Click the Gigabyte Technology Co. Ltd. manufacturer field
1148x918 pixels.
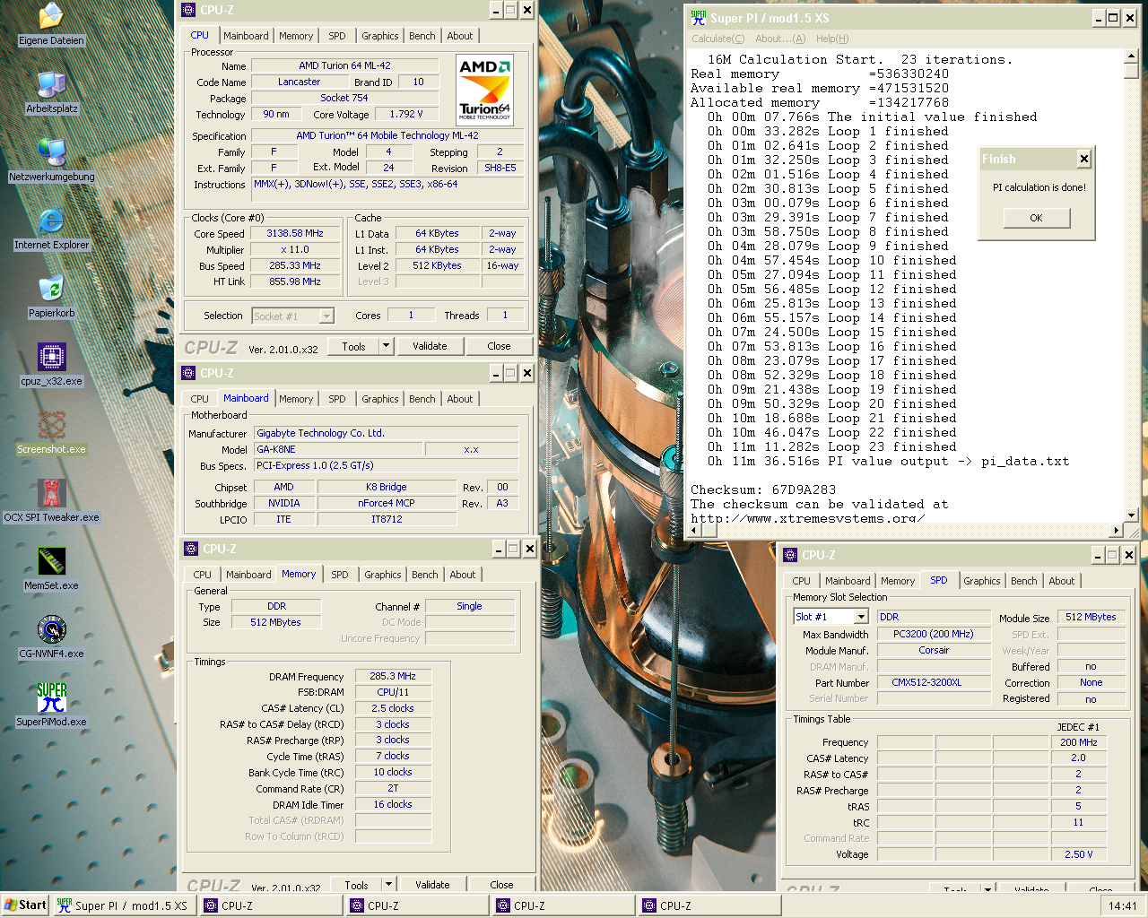point(387,433)
